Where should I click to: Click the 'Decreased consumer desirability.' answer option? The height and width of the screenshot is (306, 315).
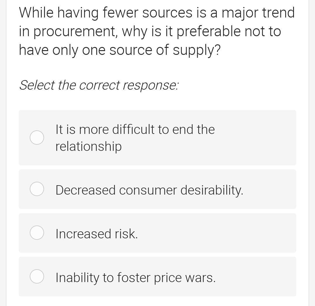(157, 189)
